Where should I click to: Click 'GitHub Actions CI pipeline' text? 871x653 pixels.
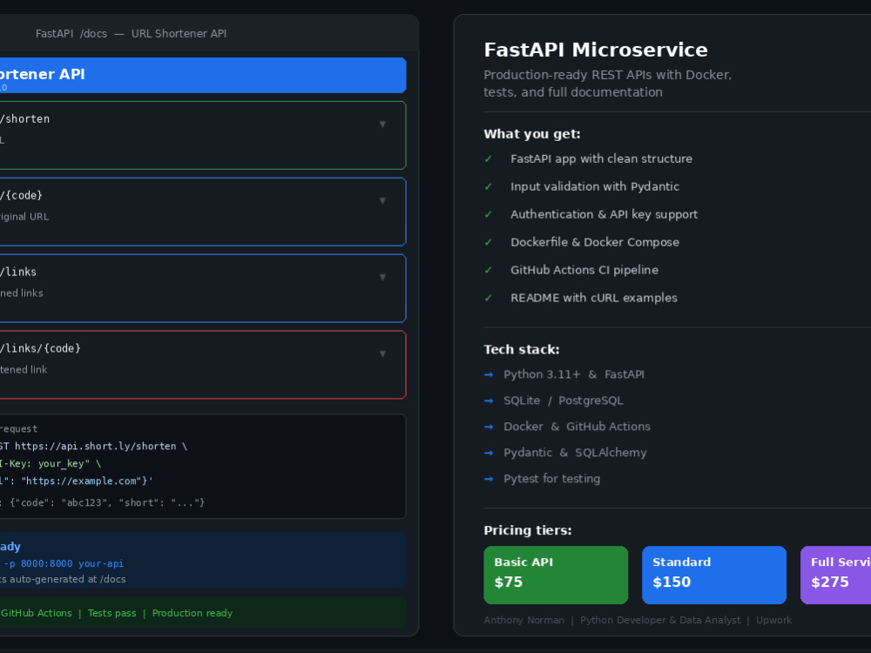pos(584,270)
